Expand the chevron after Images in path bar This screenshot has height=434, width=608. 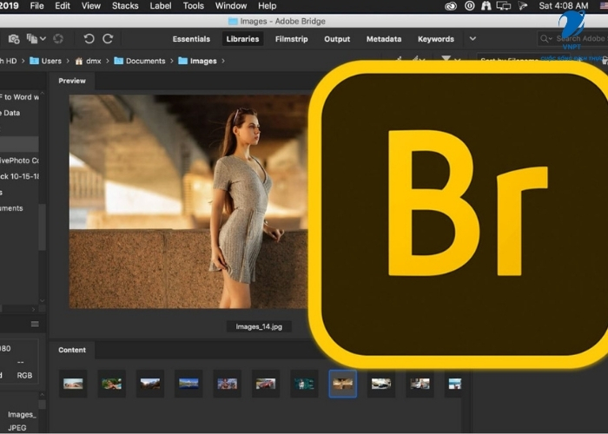(x=223, y=61)
